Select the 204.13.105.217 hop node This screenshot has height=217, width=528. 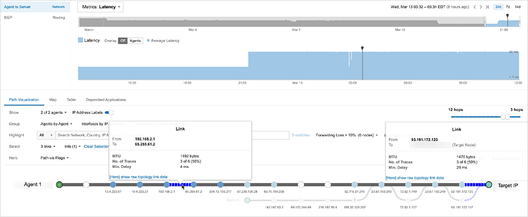[x=220, y=185]
